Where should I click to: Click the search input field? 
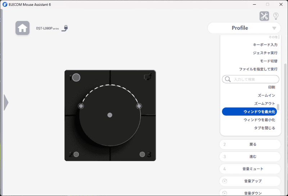251,79
